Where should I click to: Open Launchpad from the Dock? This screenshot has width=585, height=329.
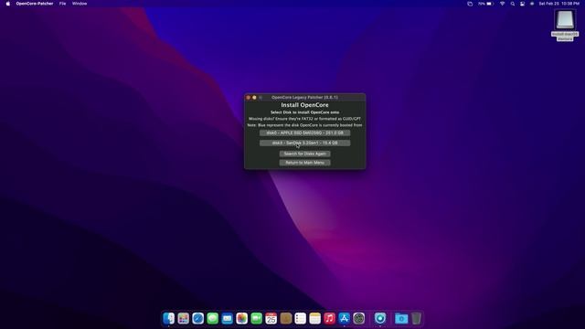183,318
